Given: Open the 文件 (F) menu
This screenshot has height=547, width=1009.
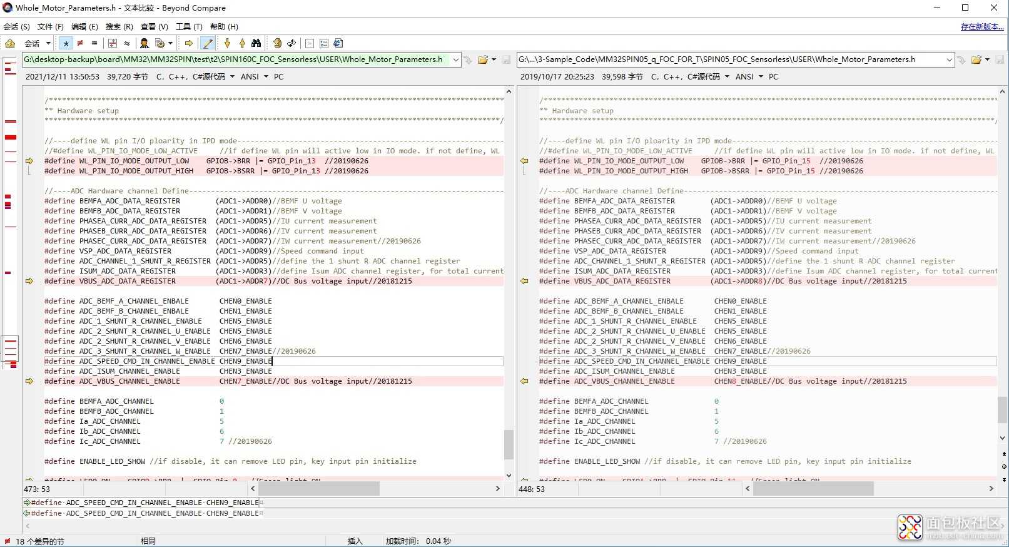Looking at the screenshot, I should pos(51,27).
